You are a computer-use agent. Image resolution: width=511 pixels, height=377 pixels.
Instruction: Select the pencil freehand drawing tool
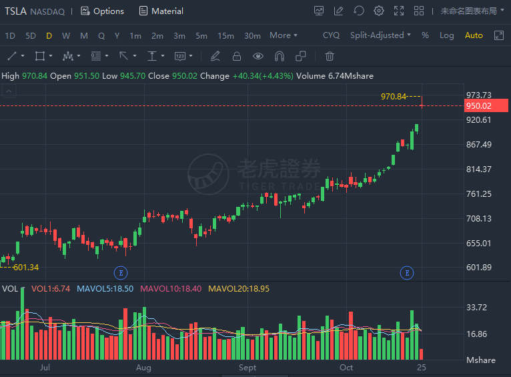215,56
